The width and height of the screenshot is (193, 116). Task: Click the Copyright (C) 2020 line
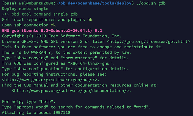click(x=62, y=36)
